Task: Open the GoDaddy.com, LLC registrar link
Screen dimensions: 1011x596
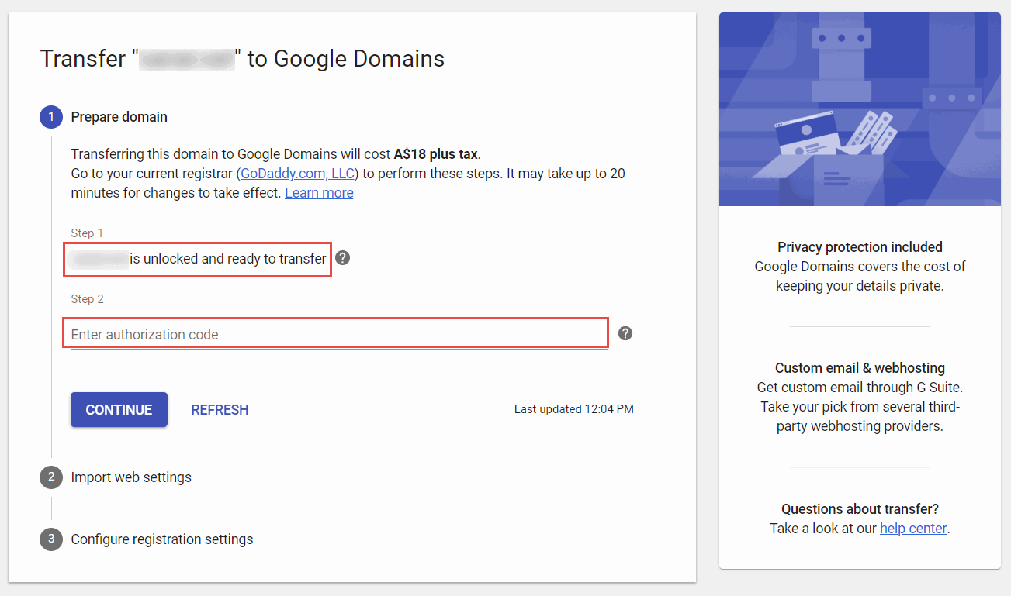Action: (x=297, y=174)
